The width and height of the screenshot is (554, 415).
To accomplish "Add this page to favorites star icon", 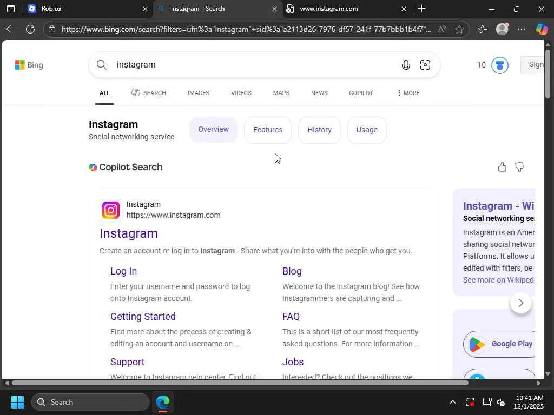I will click(x=459, y=29).
